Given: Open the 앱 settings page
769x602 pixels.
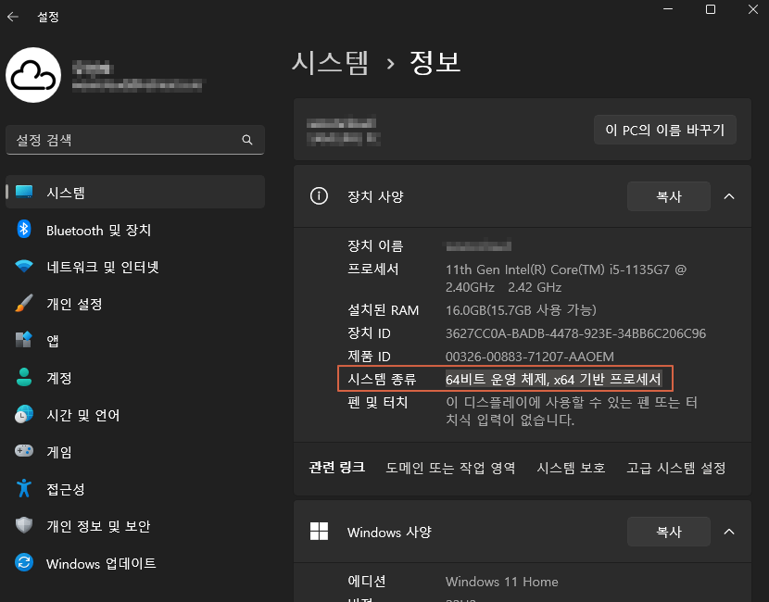Looking at the screenshot, I should click(135, 341).
